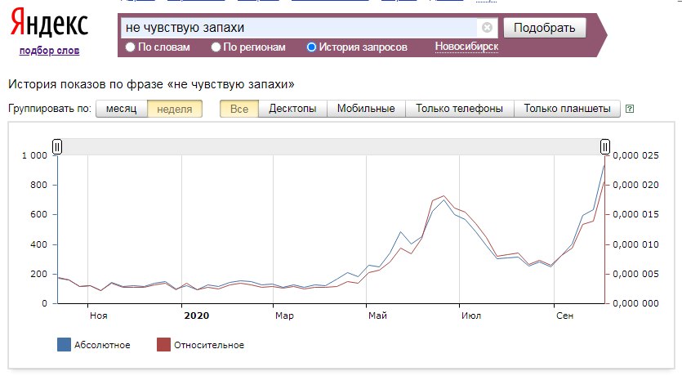
Task: Click the 0,000 025 right axis value
Action: click(x=636, y=155)
